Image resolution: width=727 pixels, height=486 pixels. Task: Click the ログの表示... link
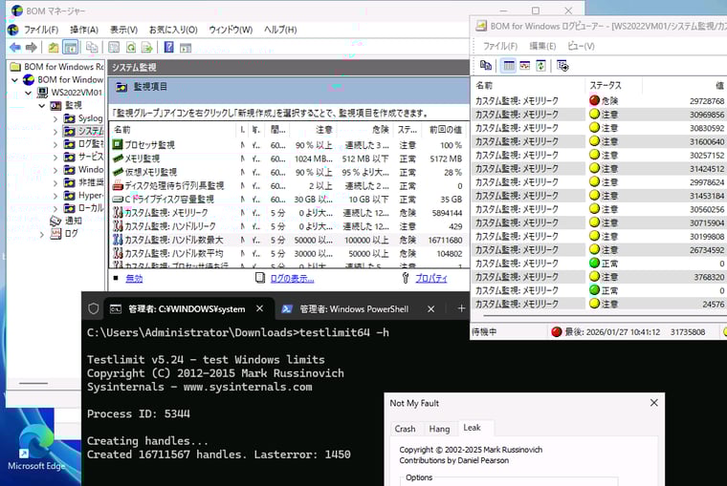(x=292, y=278)
